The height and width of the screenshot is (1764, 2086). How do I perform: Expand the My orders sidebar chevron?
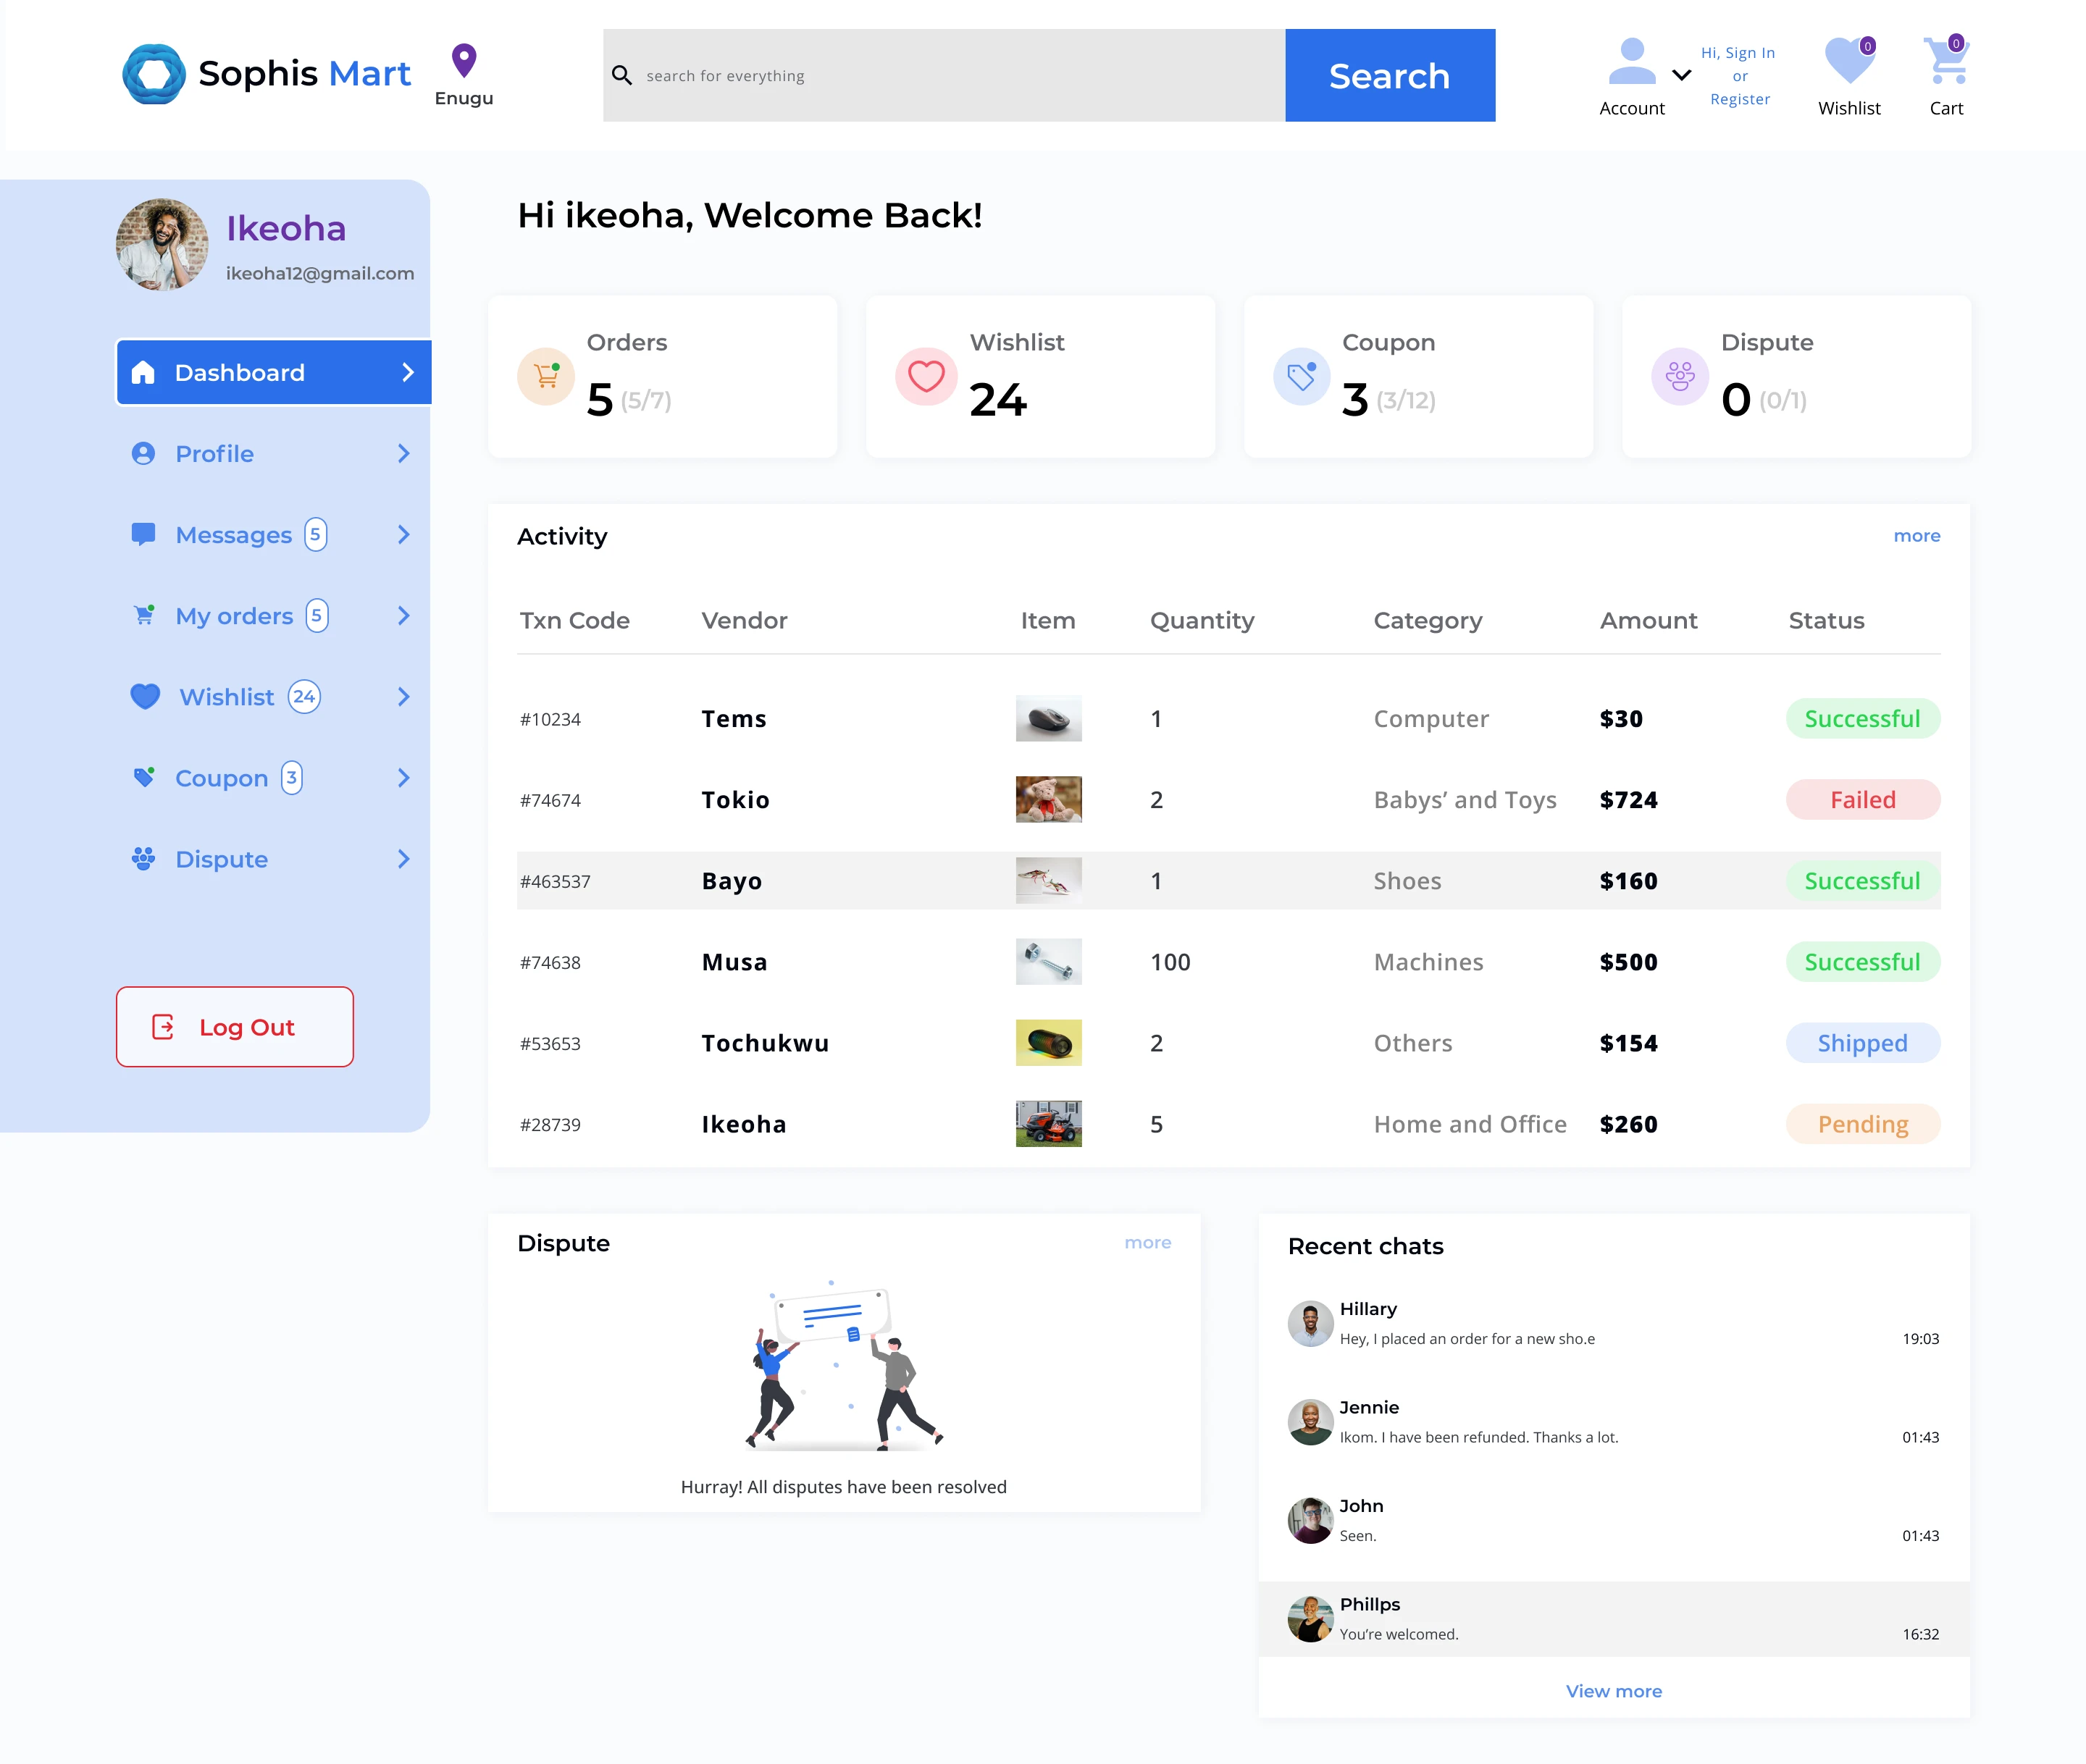[404, 616]
